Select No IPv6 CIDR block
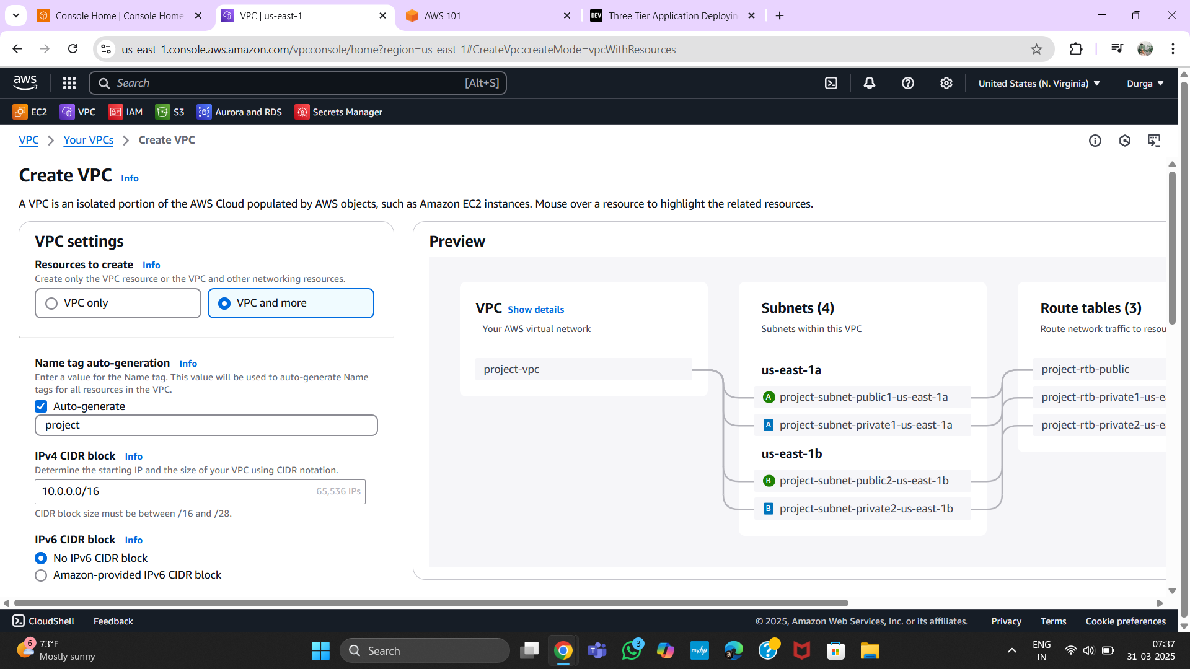Viewport: 1190px width, 669px height. 41,558
